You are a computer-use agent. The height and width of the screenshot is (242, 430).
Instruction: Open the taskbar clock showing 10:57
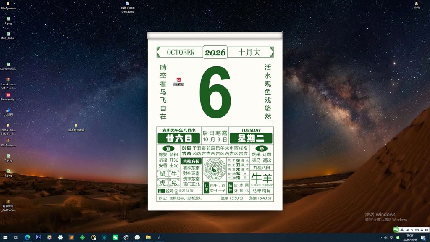coord(410,238)
